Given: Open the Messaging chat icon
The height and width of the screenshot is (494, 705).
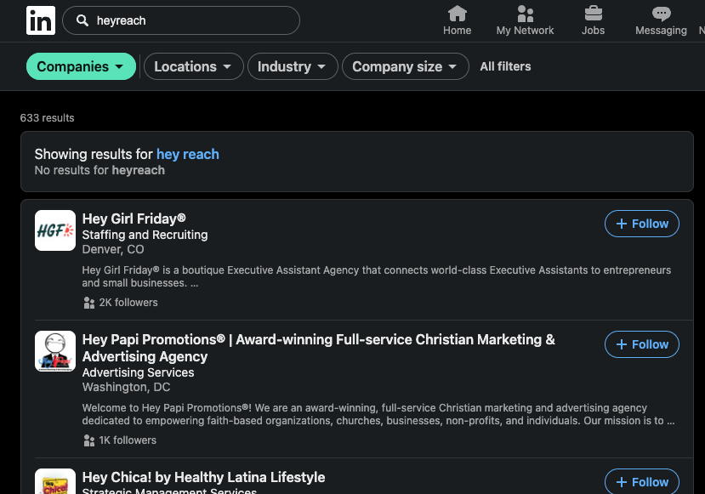Looking at the screenshot, I should (x=661, y=14).
